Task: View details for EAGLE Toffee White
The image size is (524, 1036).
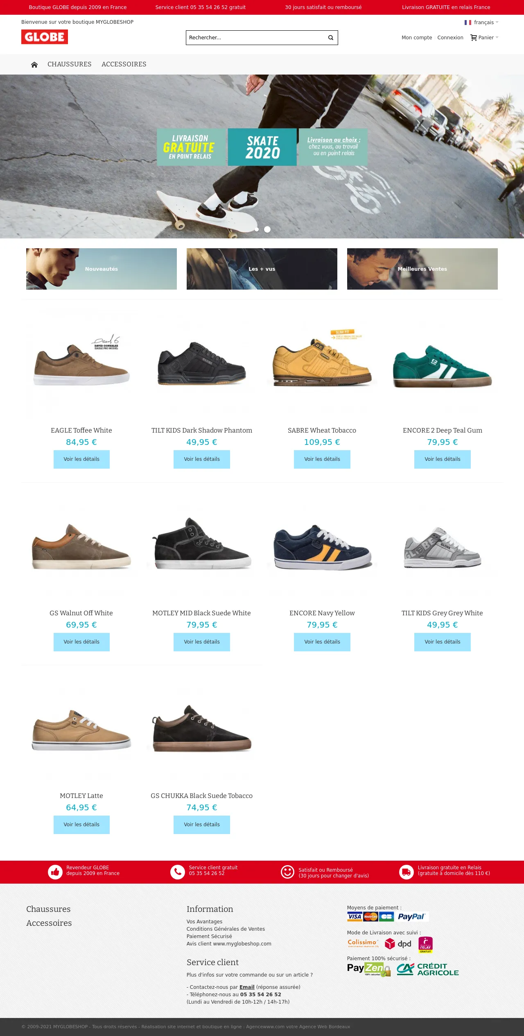Action: [x=81, y=459]
